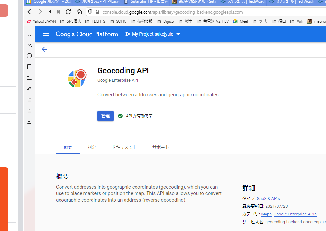Select the ドキュメント documentation tab
This screenshot has width=326, height=231.
click(124, 147)
